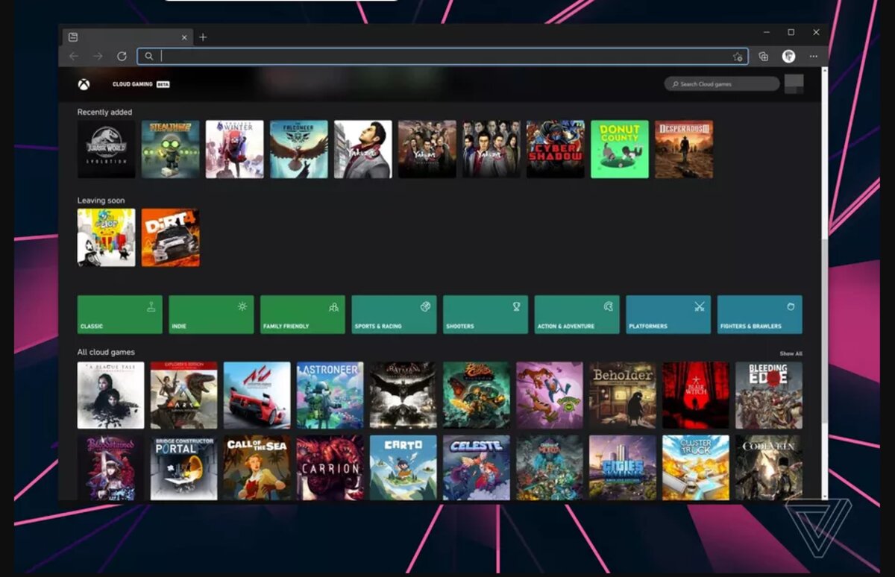The height and width of the screenshot is (577, 895).
Task: Select the Project Winter game tile
Action: [x=235, y=149]
